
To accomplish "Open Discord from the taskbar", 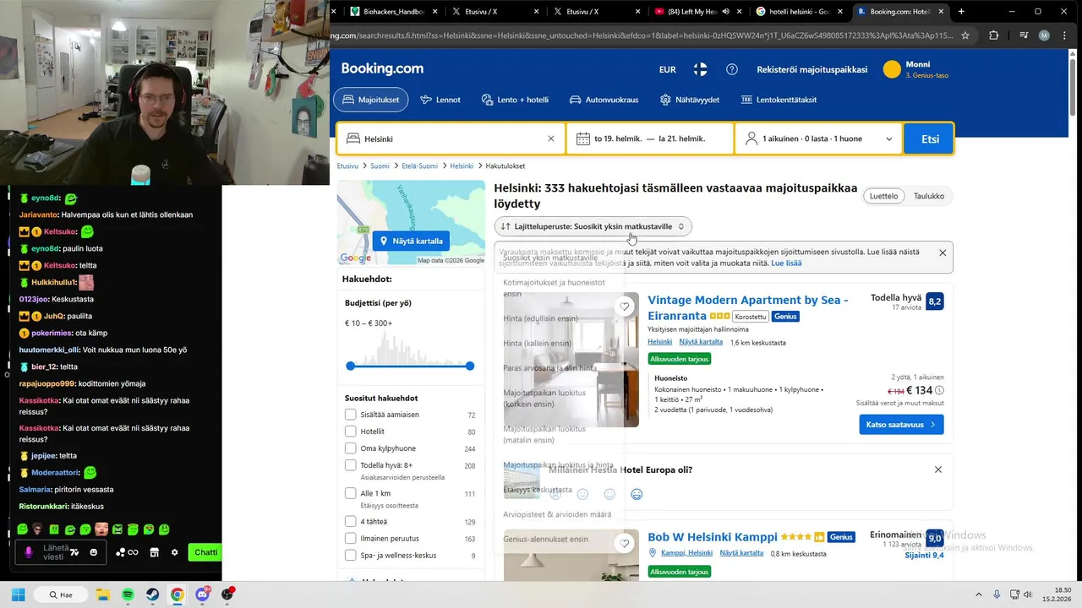I will [x=202, y=594].
